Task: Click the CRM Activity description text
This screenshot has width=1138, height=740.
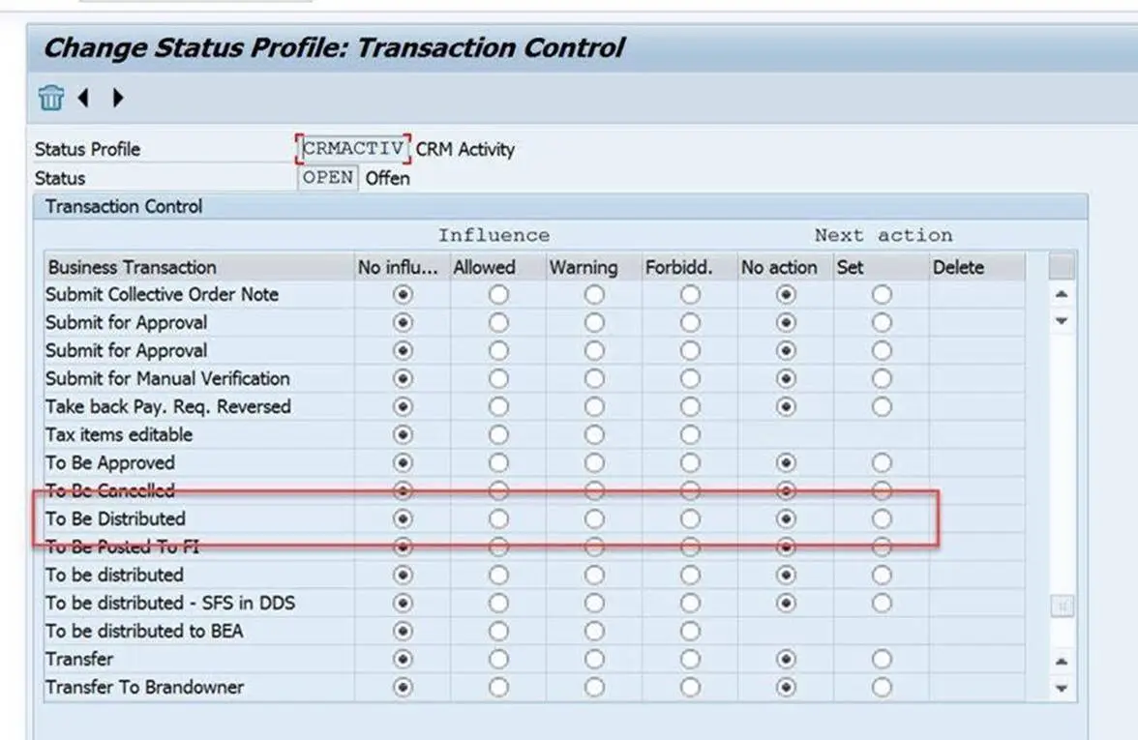Action: [465, 149]
